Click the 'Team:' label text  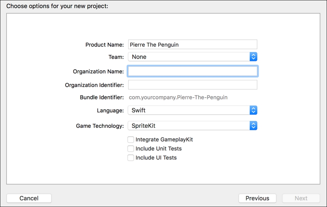(116, 57)
